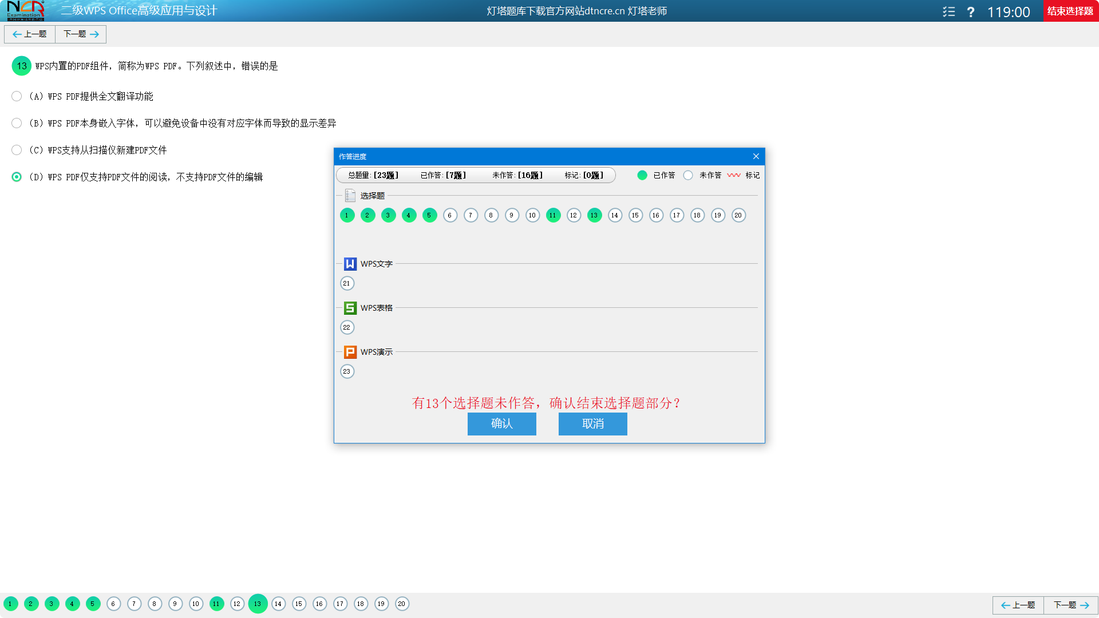
Task: Jump to question 18 in the dialog
Action: click(x=697, y=215)
